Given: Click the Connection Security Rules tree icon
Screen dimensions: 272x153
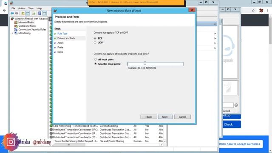Looking at the screenshot, I should (x=16, y=29).
